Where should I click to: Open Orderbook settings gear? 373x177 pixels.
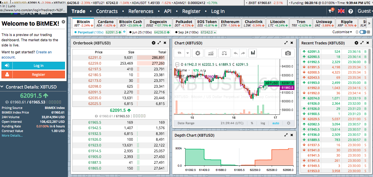tap(153, 43)
